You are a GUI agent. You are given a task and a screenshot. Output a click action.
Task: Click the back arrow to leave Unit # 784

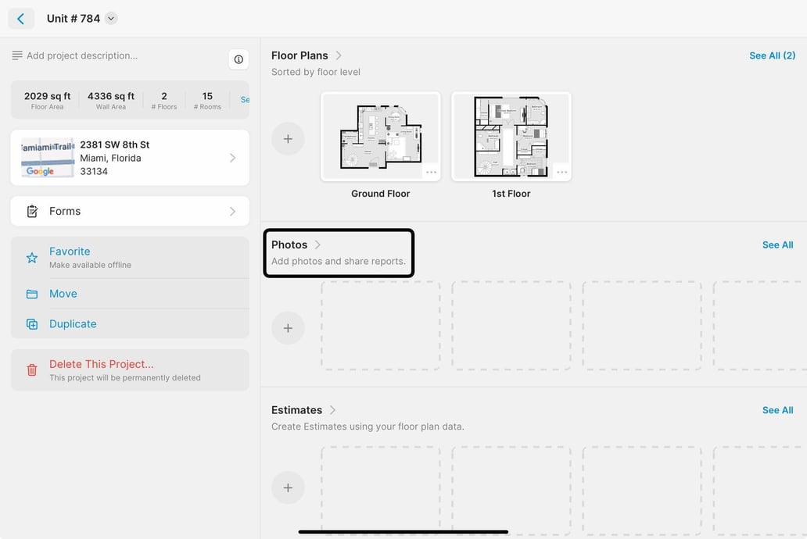(20, 18)
